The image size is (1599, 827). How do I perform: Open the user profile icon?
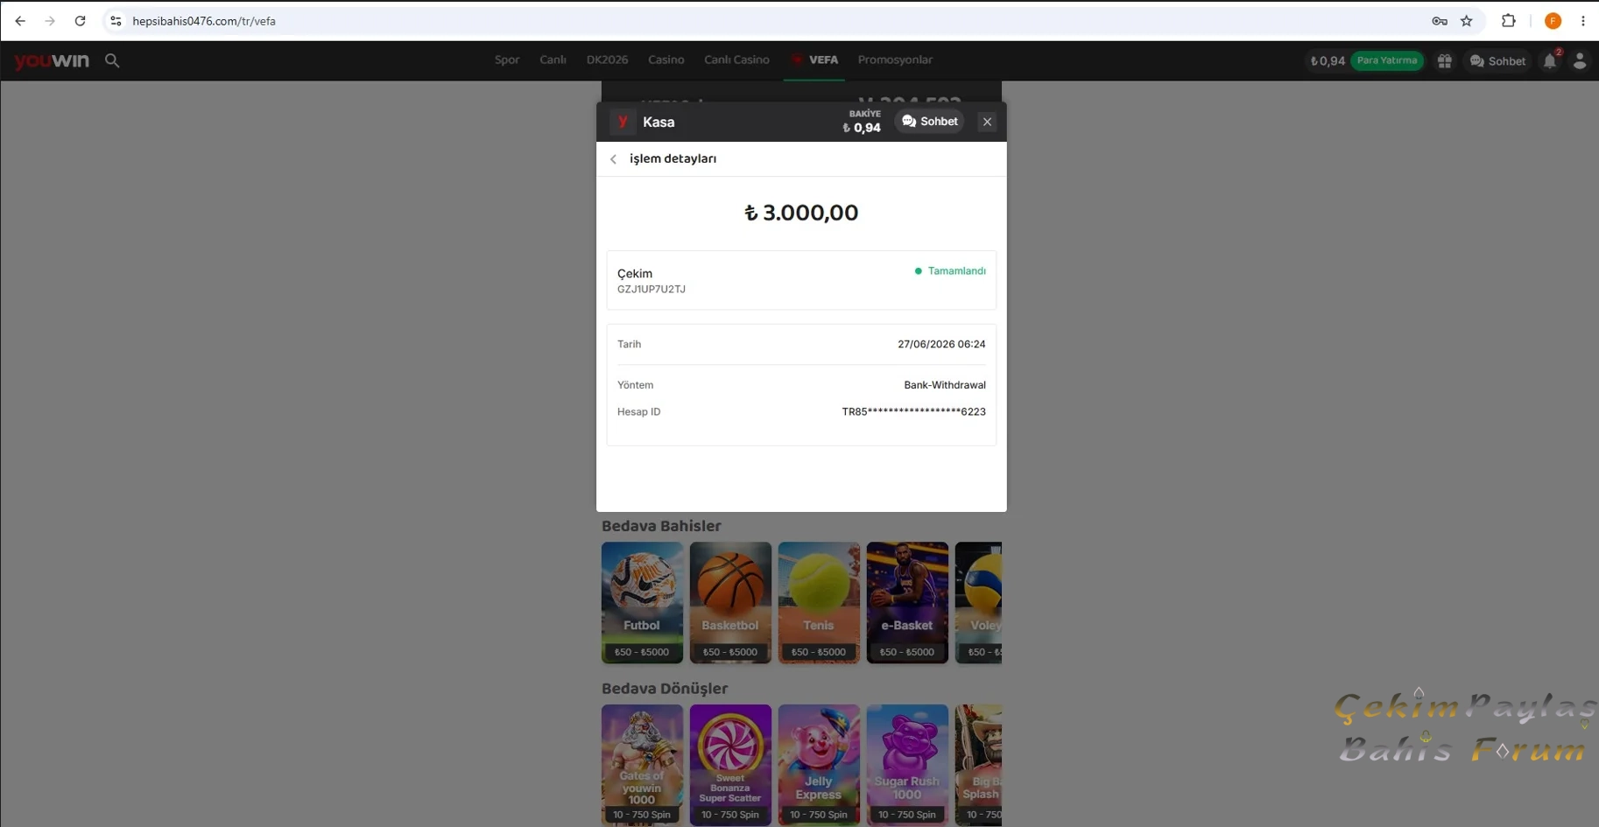(x=1580, y=60)
